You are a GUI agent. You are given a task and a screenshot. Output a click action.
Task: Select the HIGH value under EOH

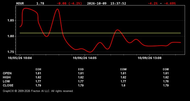[x=38, y=77]
